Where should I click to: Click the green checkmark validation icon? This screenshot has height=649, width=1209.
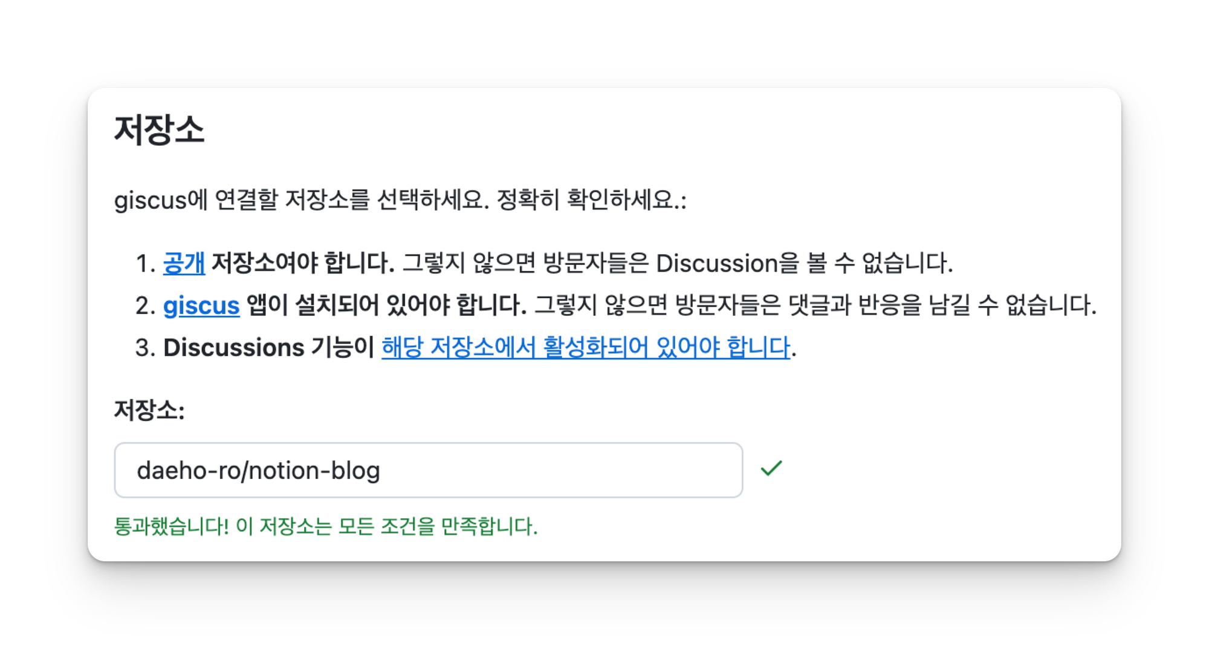(771, 468)
